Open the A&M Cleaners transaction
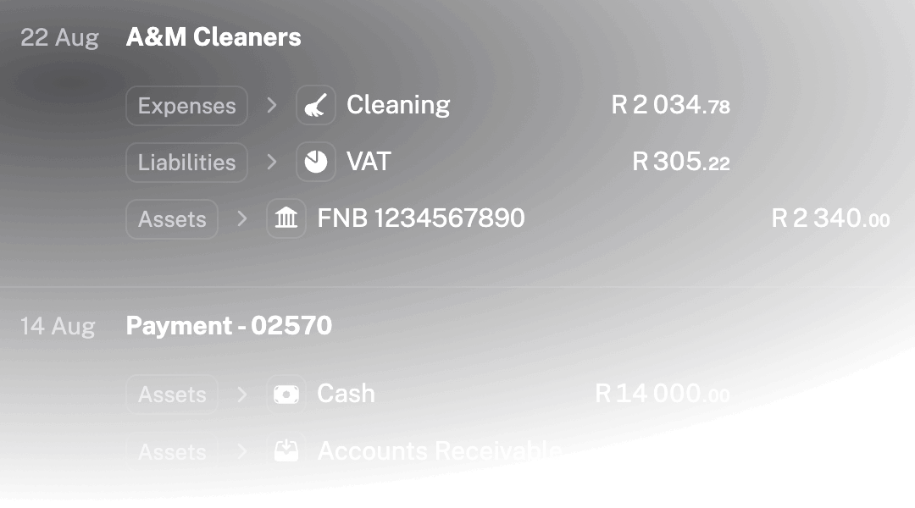 point(213,37)
